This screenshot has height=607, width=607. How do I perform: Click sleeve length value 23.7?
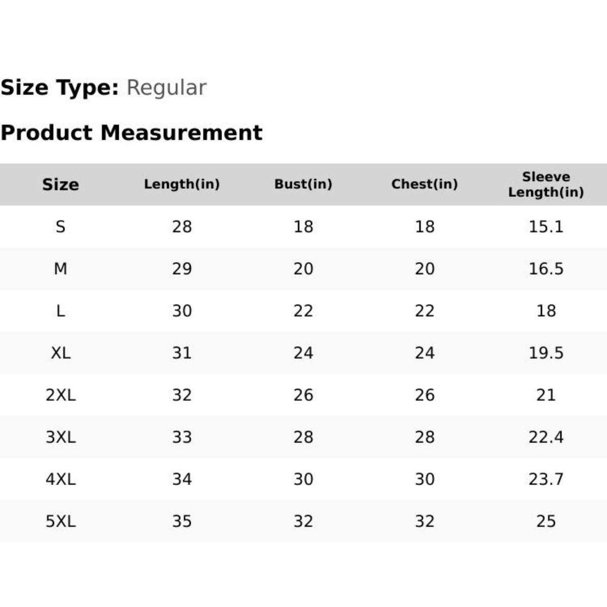[x=546, y=479]
